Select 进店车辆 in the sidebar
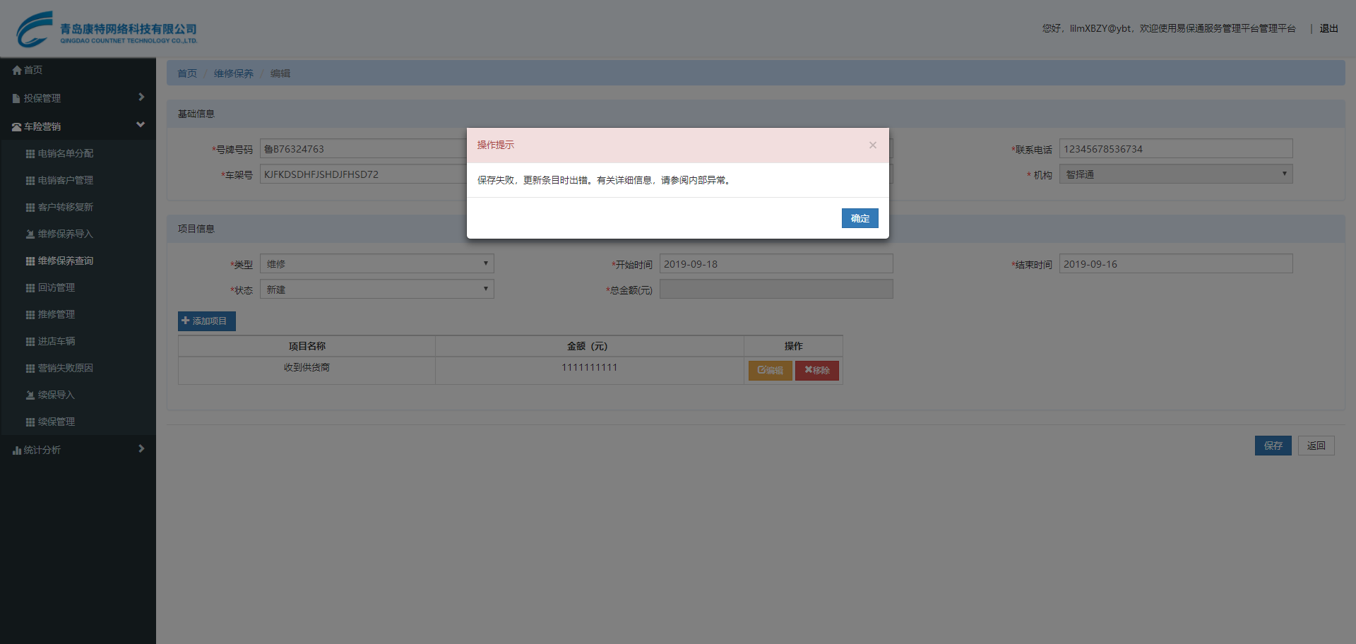This screenshot has width=1356, height=644. click(78, 341)
